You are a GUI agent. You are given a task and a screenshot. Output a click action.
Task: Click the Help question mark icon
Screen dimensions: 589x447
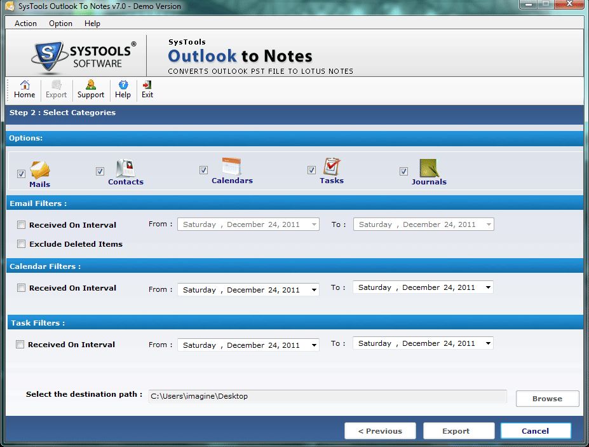coord(123,85)
